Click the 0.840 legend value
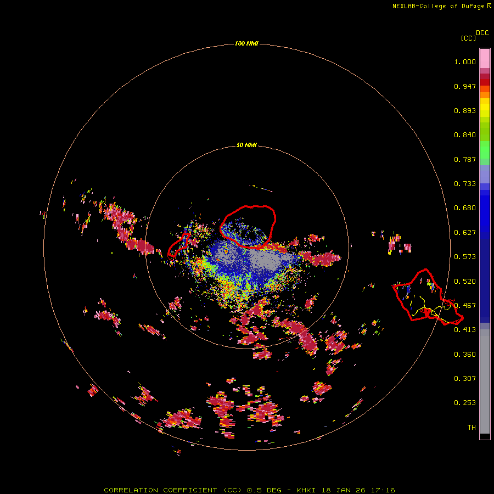The image size is (494, 494). pyautogui.click(x=465, y=135)
